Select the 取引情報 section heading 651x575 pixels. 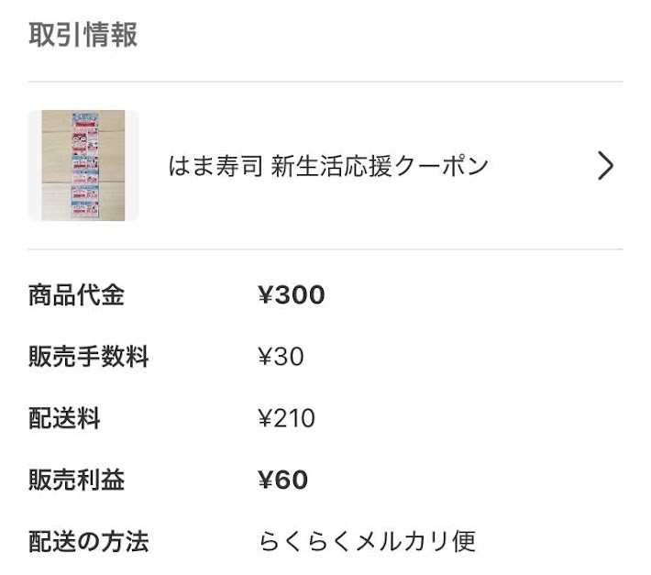[83, 35]
